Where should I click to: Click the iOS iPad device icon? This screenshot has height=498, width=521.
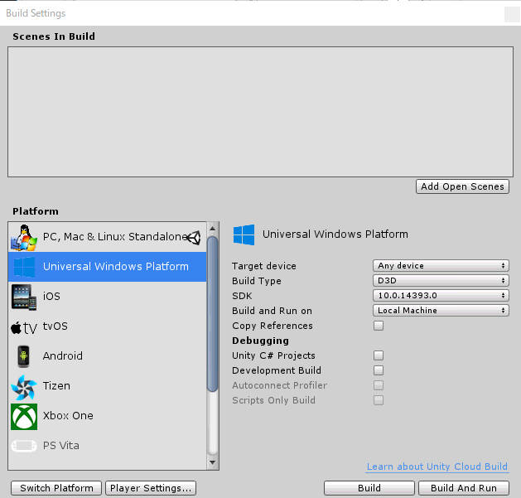[x=24, y=297]
